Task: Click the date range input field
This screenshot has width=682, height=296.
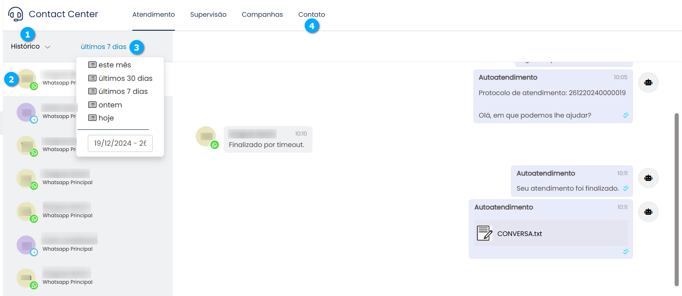Action: [120, 143]
